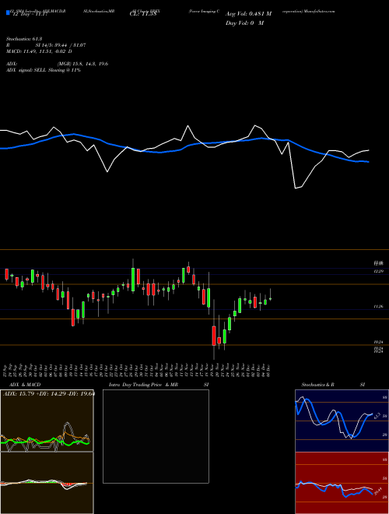Click the ADX (MGR) 15.8, 14.3, 19.6 values

[82, 64]
